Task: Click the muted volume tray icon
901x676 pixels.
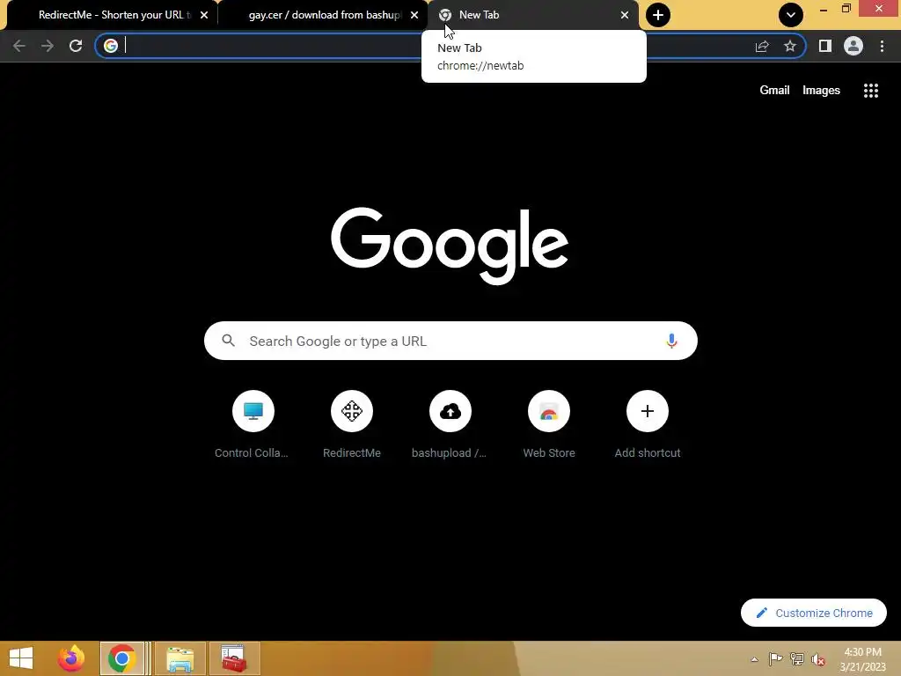Action: click(x=818, y=659)
